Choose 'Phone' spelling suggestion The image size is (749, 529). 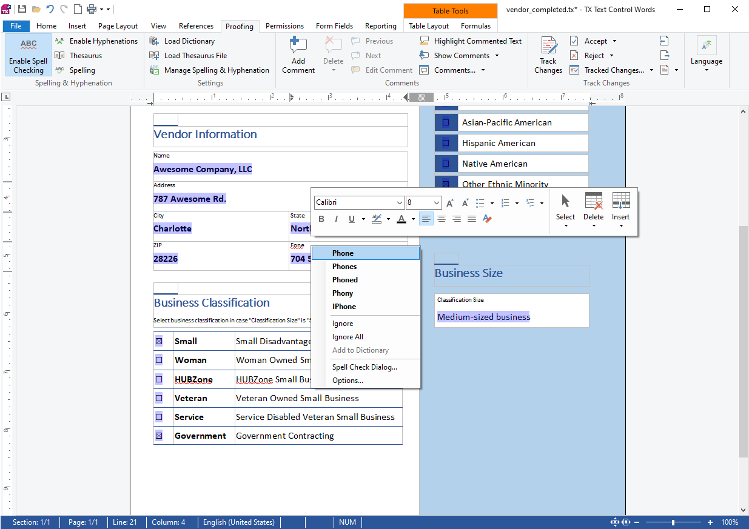(343, 253)
